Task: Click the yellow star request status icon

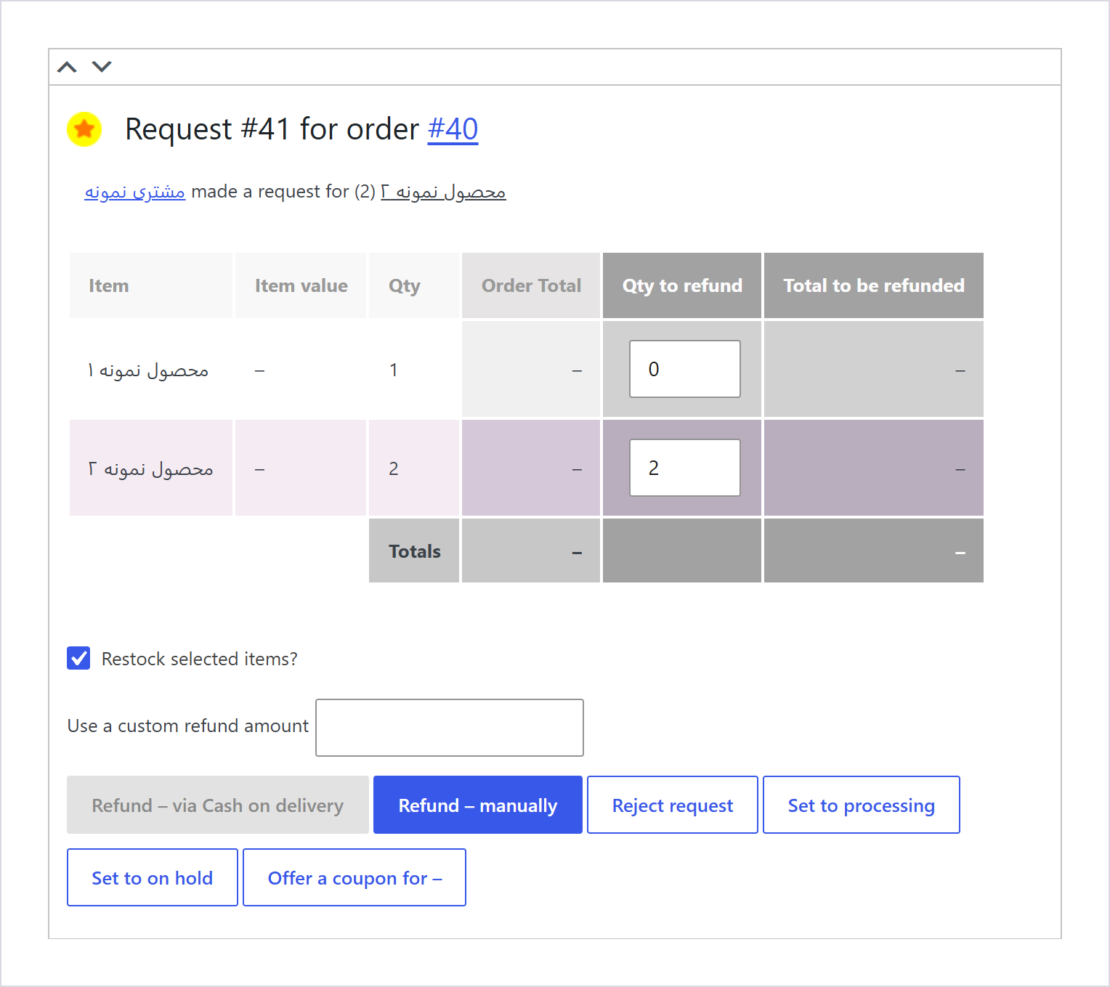Action: click(x=84, y=129)
